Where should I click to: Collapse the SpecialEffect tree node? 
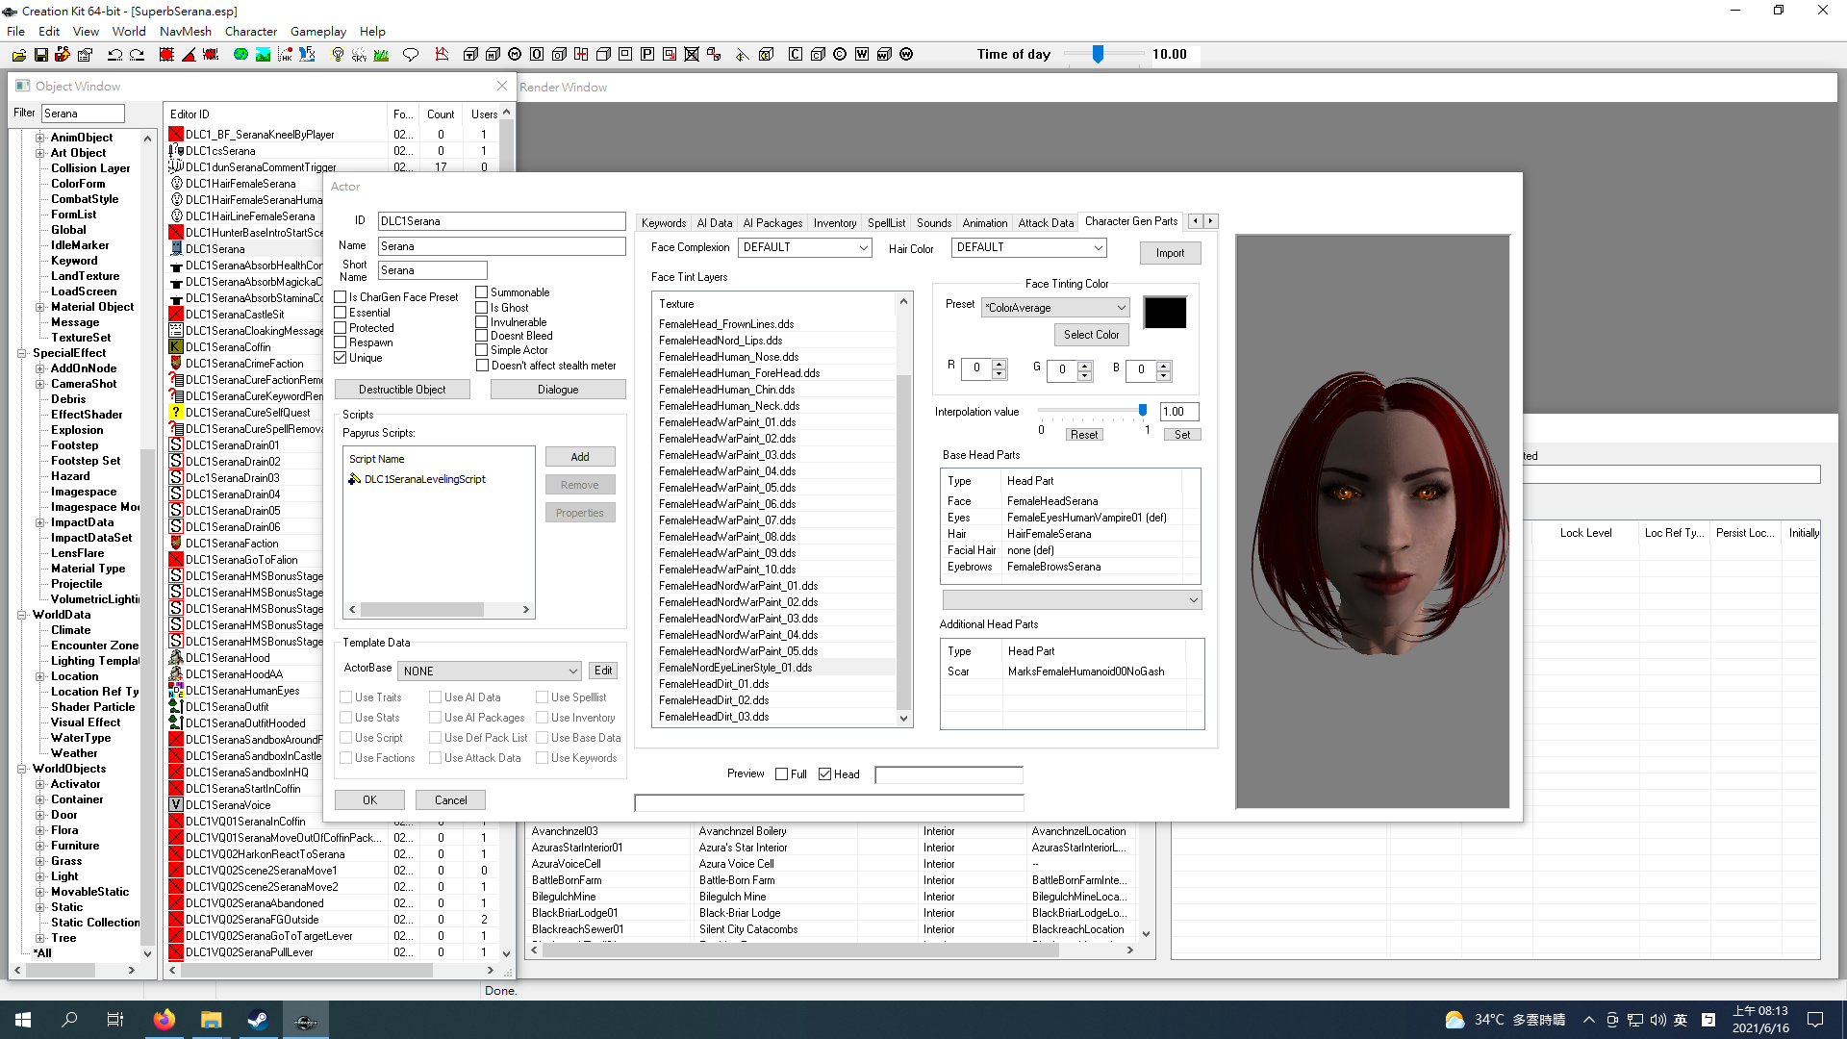[22, 353]
